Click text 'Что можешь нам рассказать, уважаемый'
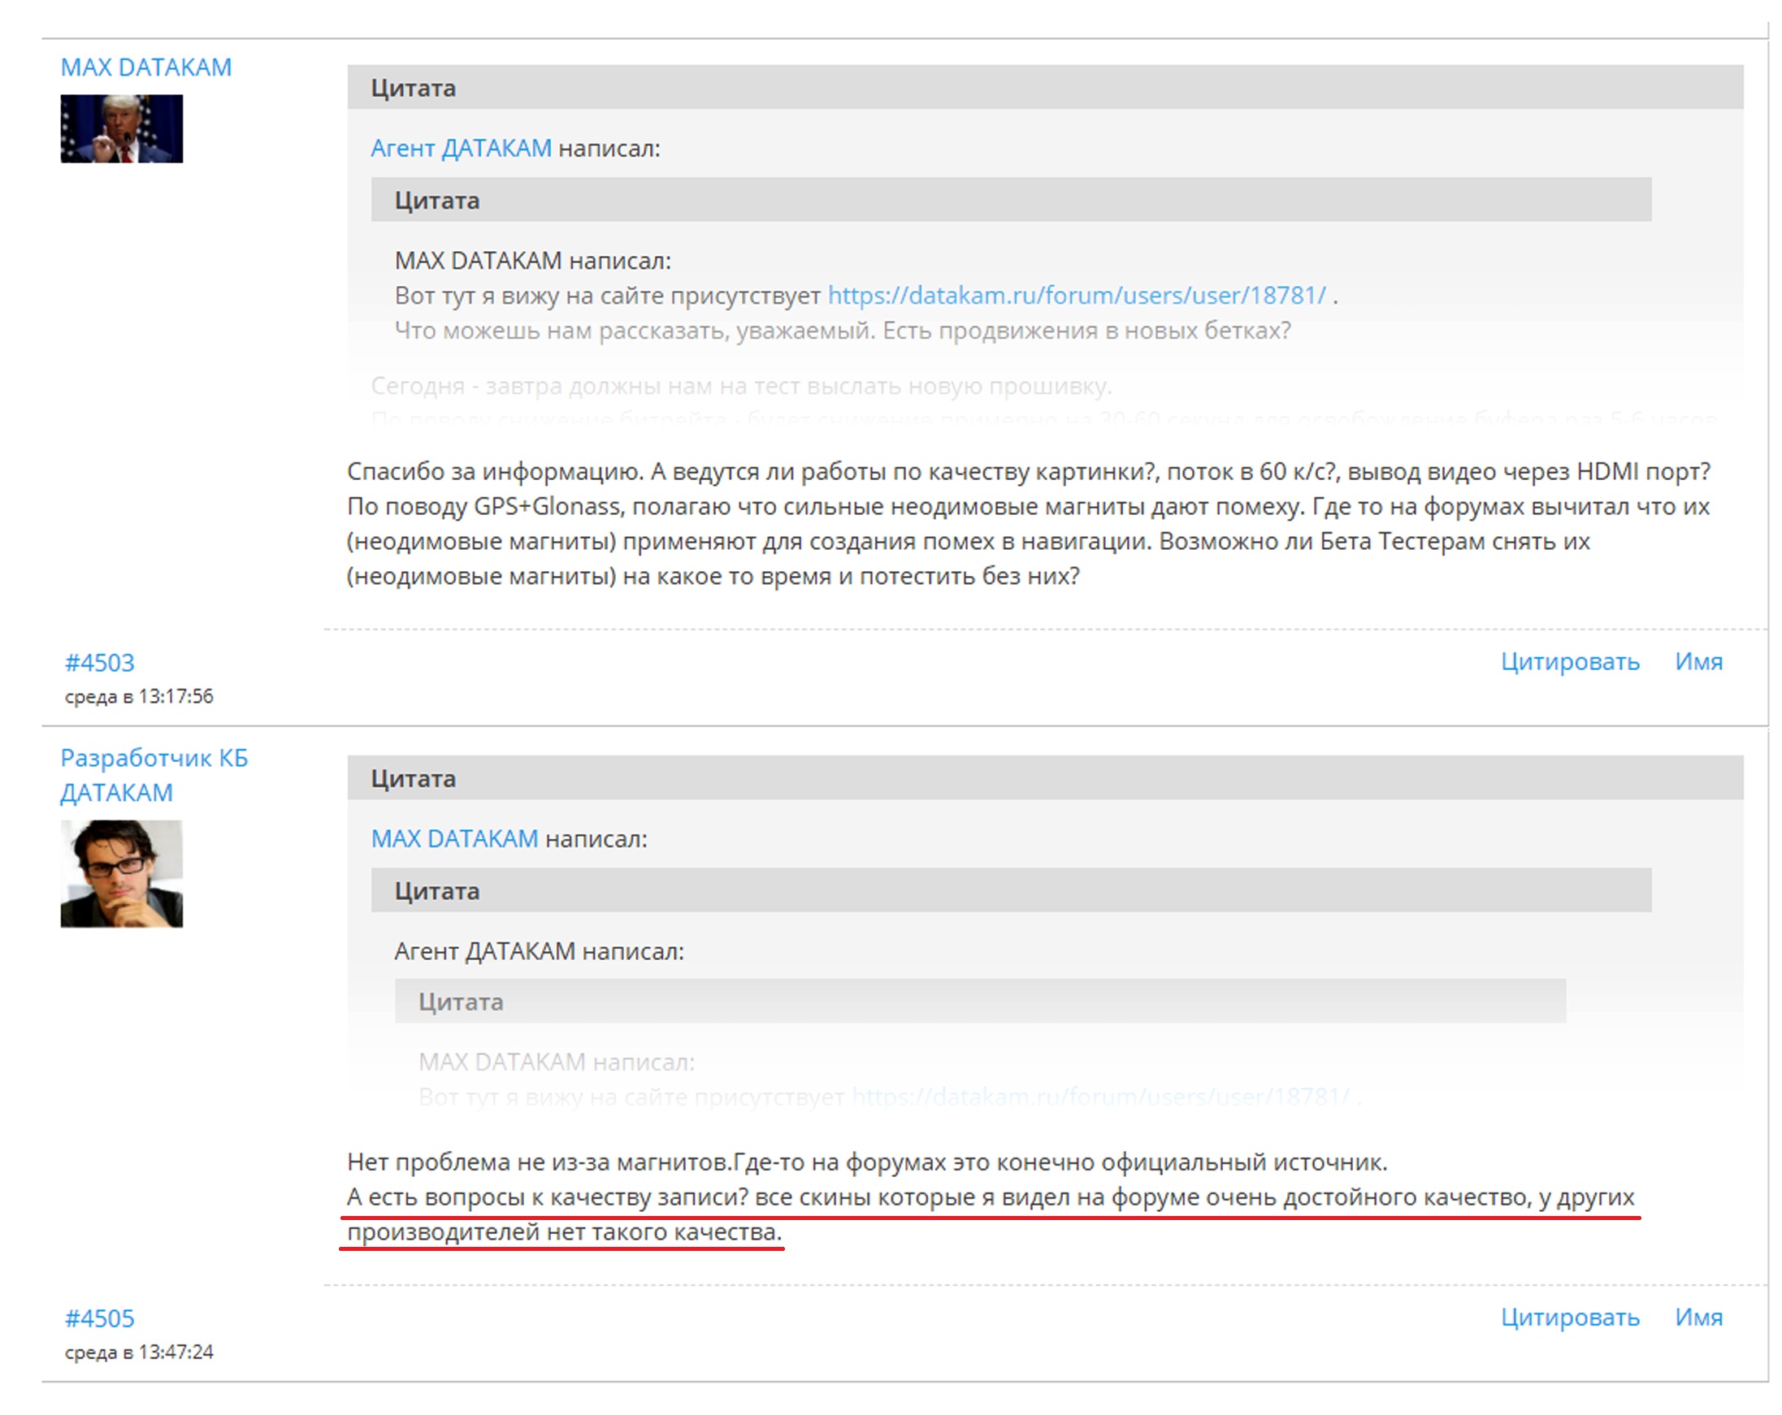This screenshot has width=1782, height=1415. coord(632,331)
